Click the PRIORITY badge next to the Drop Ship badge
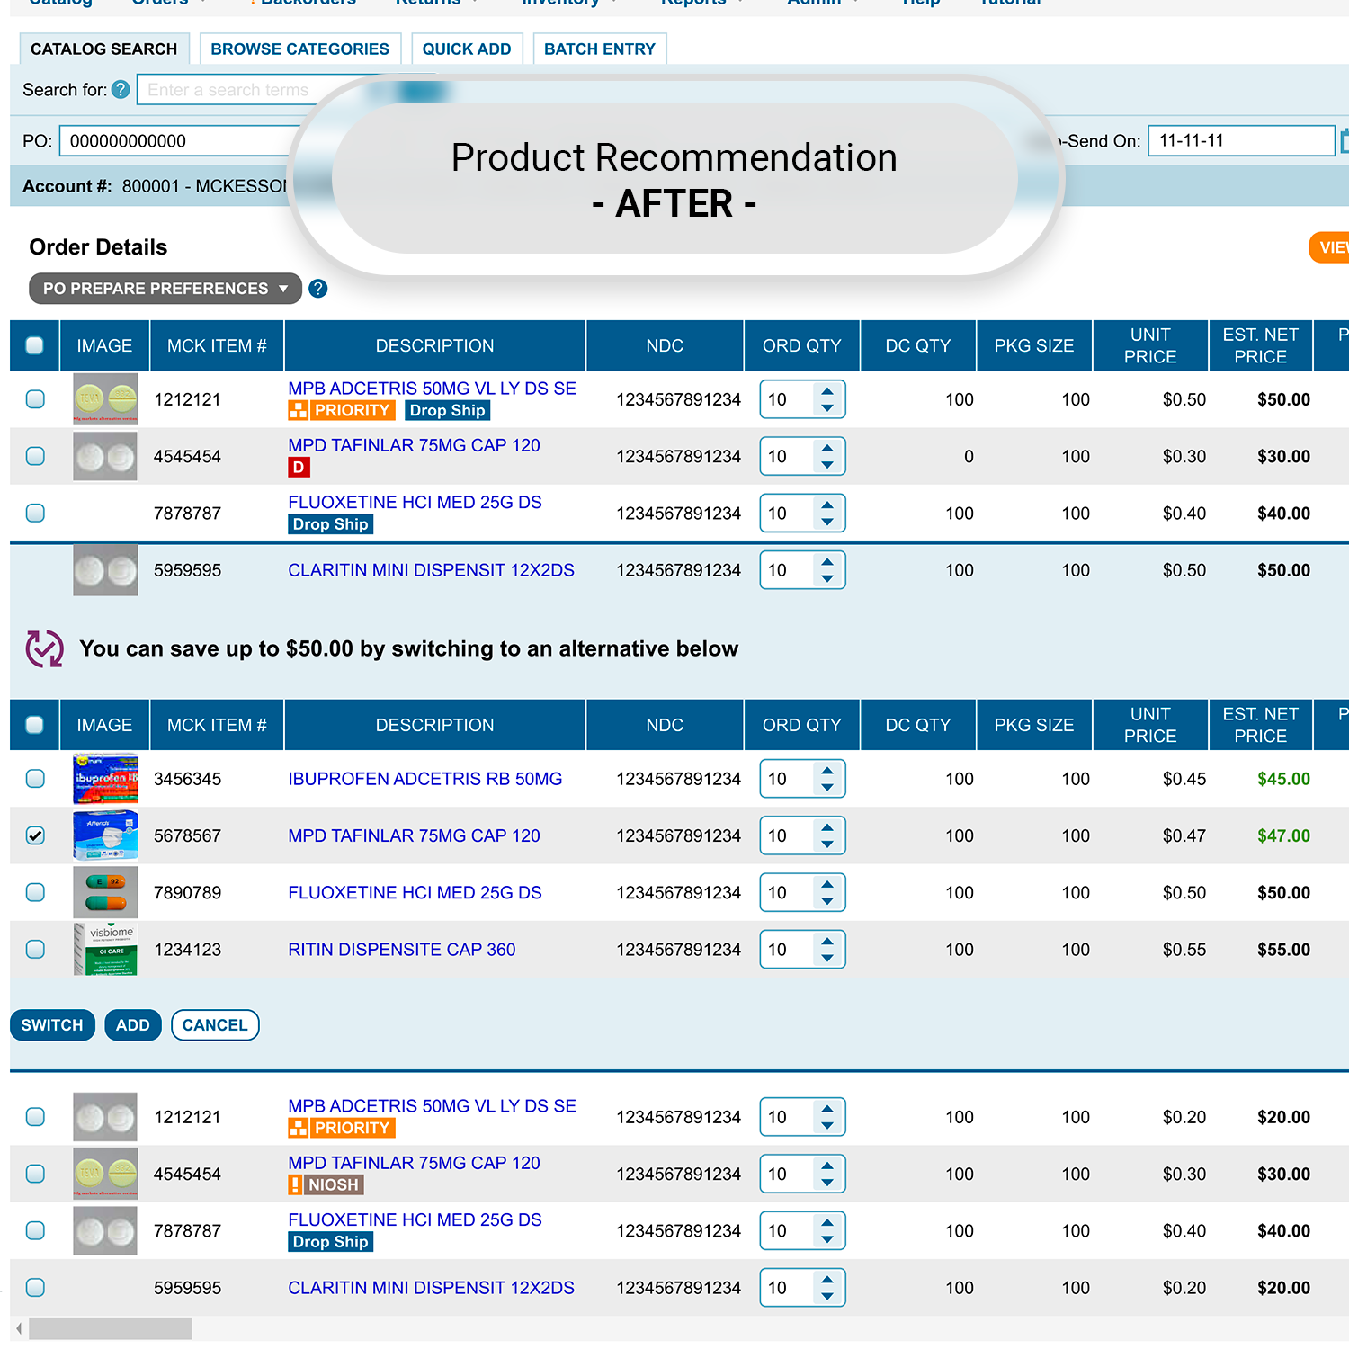Screen dimensions: 1349x1349 [x=342, y=411]
